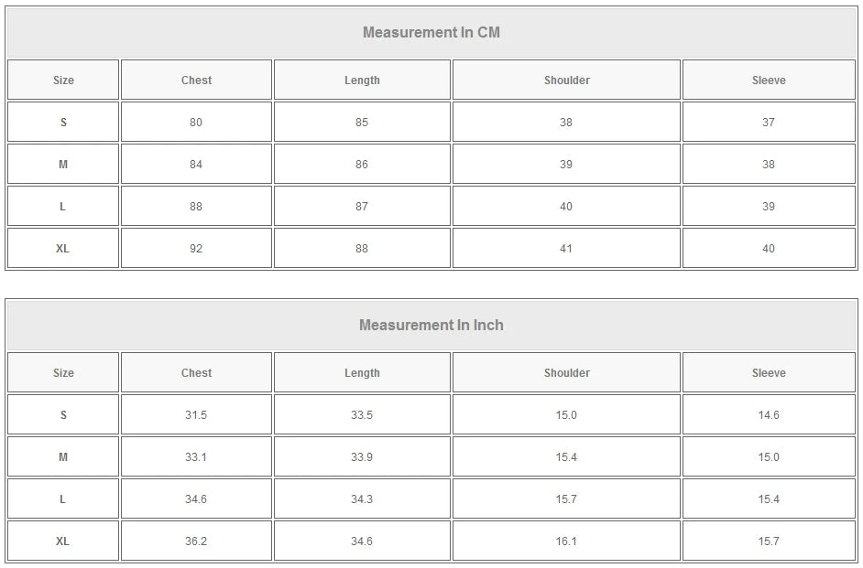This screenshot has height=568, width=863.
Task: Click the Shoulder header in the Inch table
Action: [566, 373]
